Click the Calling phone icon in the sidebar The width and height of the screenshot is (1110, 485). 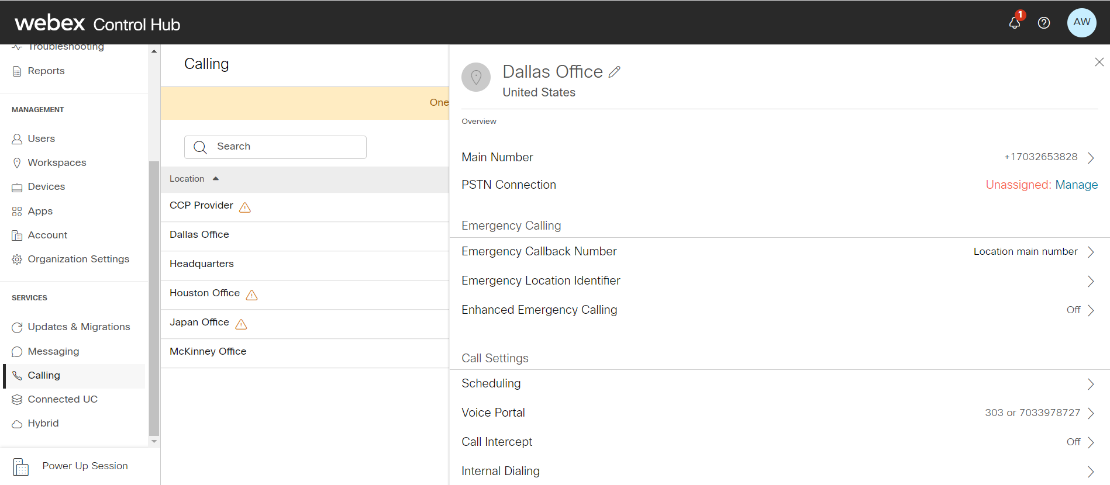pyautogui.click(x=17, y=376)
